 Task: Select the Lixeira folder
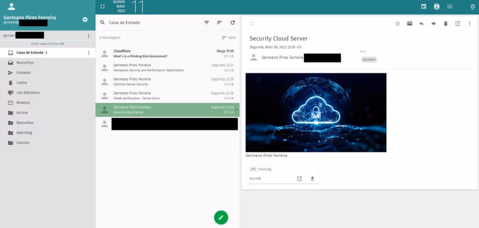(22, 82)
